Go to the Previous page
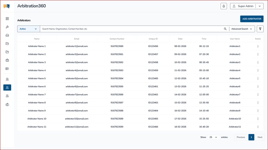This screenshot has width=268, height=150. click(241, 137)
